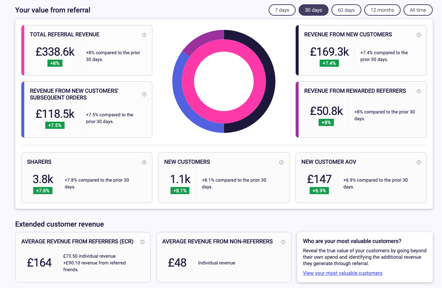This screenshot has height=288, width=442.
Task: Show All time referral data
Action: coord(418,10)
